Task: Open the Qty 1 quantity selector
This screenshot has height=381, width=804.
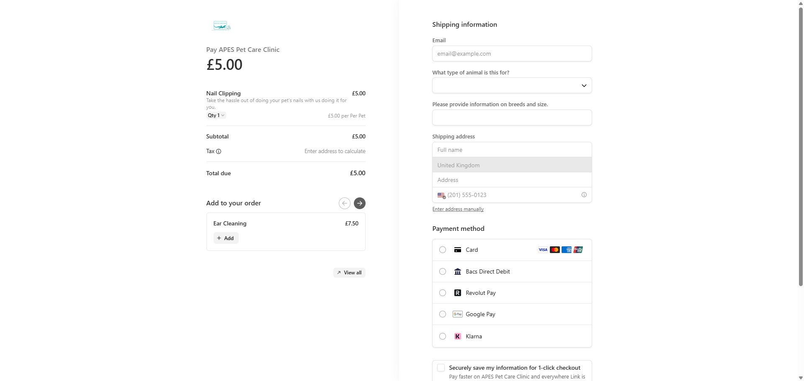Action: point(216,115)
